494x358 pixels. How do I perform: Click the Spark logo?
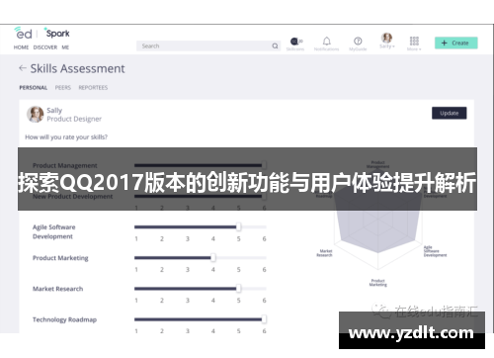57,33
